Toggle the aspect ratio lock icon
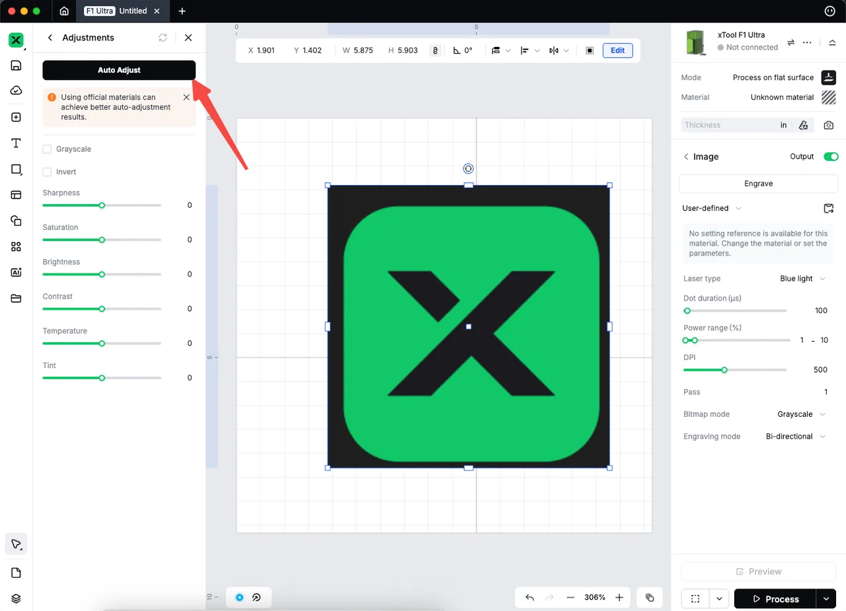 pyautogui.click(x=435, y=50)
